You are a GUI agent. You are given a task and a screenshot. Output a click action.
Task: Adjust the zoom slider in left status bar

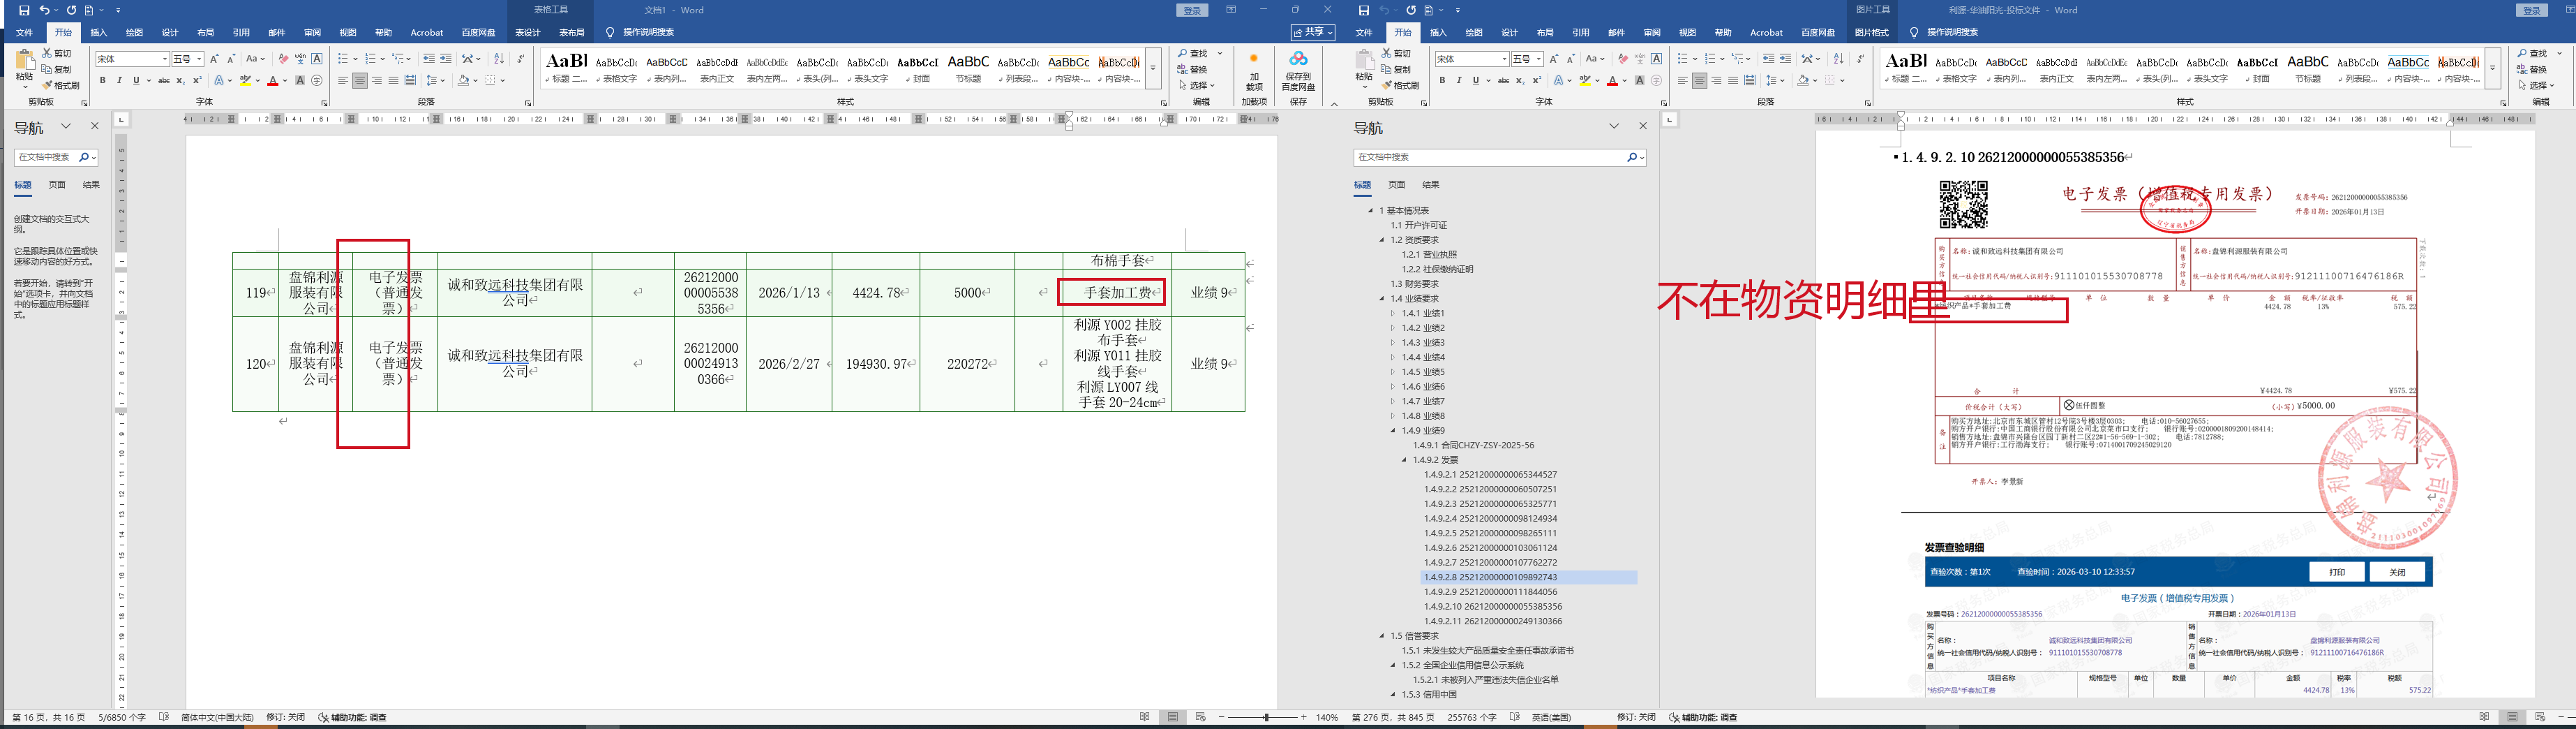tap(1266, 717)
